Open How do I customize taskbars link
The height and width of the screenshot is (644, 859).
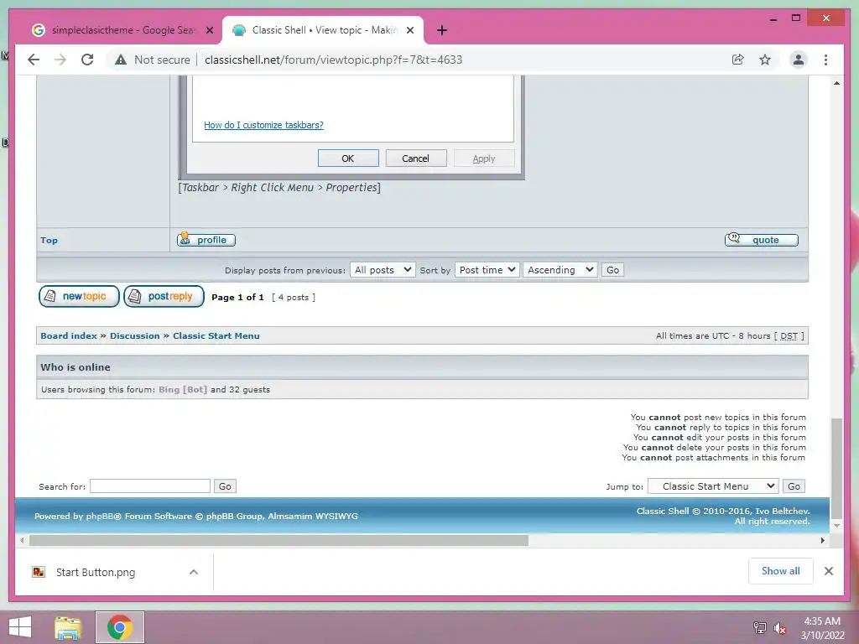(263, 125)
